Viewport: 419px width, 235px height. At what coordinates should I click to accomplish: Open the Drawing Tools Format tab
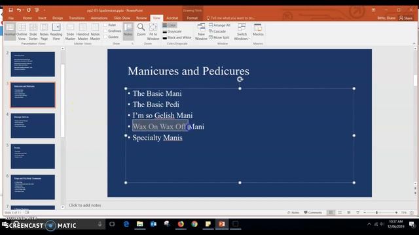[192, 18]
